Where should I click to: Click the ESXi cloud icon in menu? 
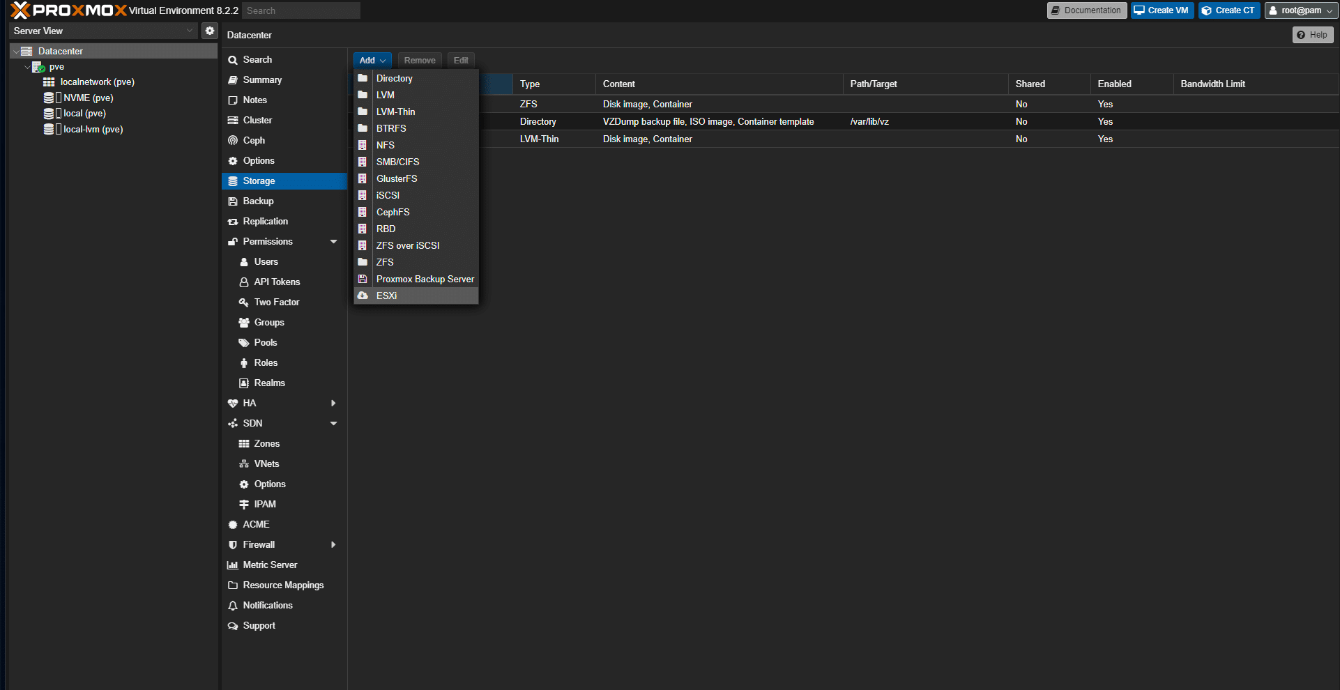[x=363, y=296]
